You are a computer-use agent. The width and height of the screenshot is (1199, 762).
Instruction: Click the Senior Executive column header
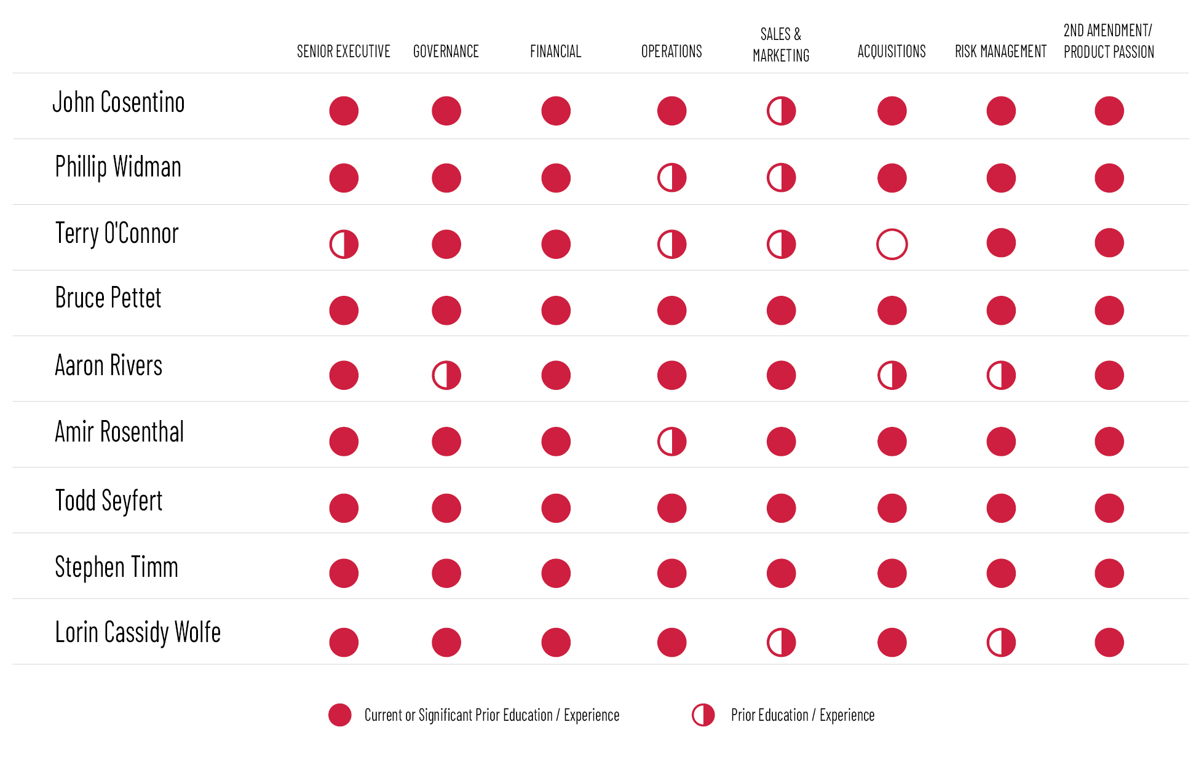coord(344,52)
